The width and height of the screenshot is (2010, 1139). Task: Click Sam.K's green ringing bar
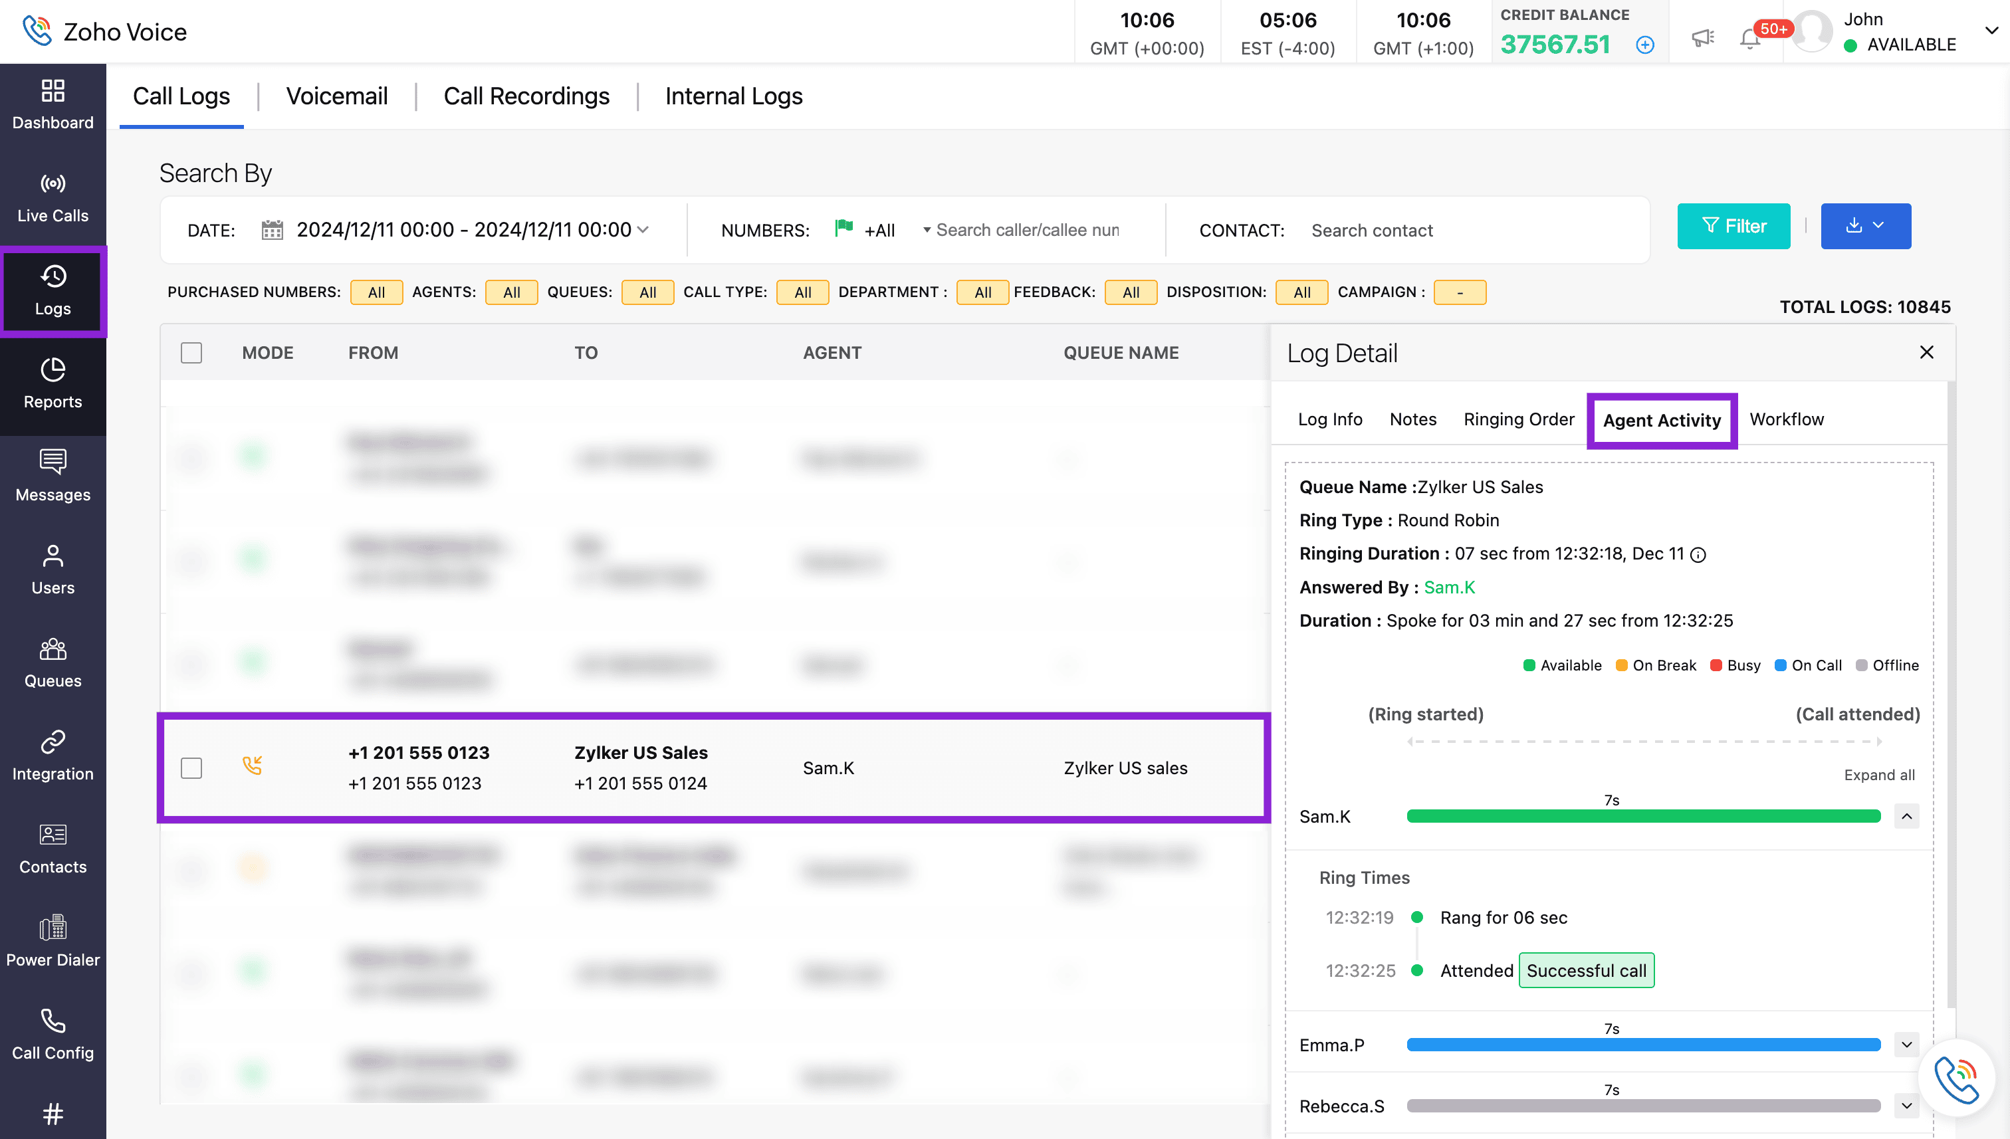(x=1643, y=816)
